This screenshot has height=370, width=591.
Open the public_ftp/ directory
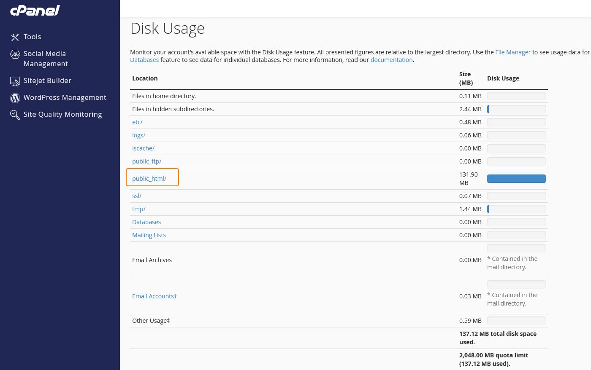point(146,161)
